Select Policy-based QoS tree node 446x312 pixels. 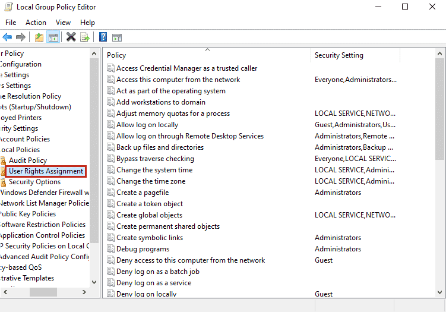(21, 267)
